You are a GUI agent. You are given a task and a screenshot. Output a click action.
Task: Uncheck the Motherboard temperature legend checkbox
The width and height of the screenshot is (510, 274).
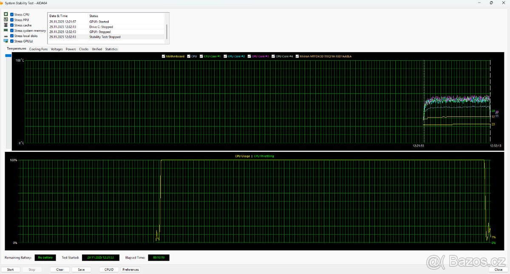point(164,56)
